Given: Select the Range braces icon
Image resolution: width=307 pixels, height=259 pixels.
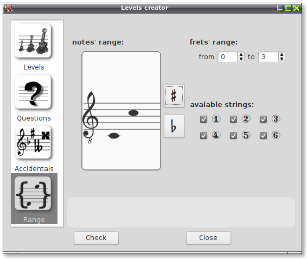Looking at the screenshot, I should 33,193.
